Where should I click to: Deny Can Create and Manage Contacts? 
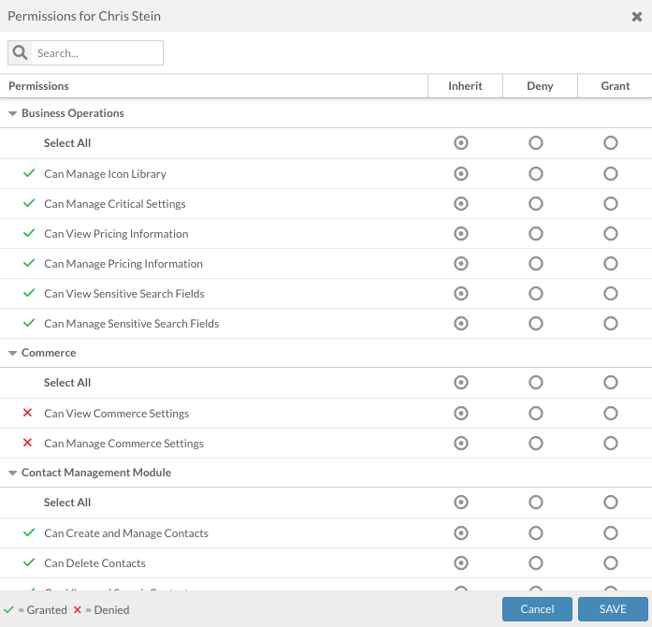(536, 533)
